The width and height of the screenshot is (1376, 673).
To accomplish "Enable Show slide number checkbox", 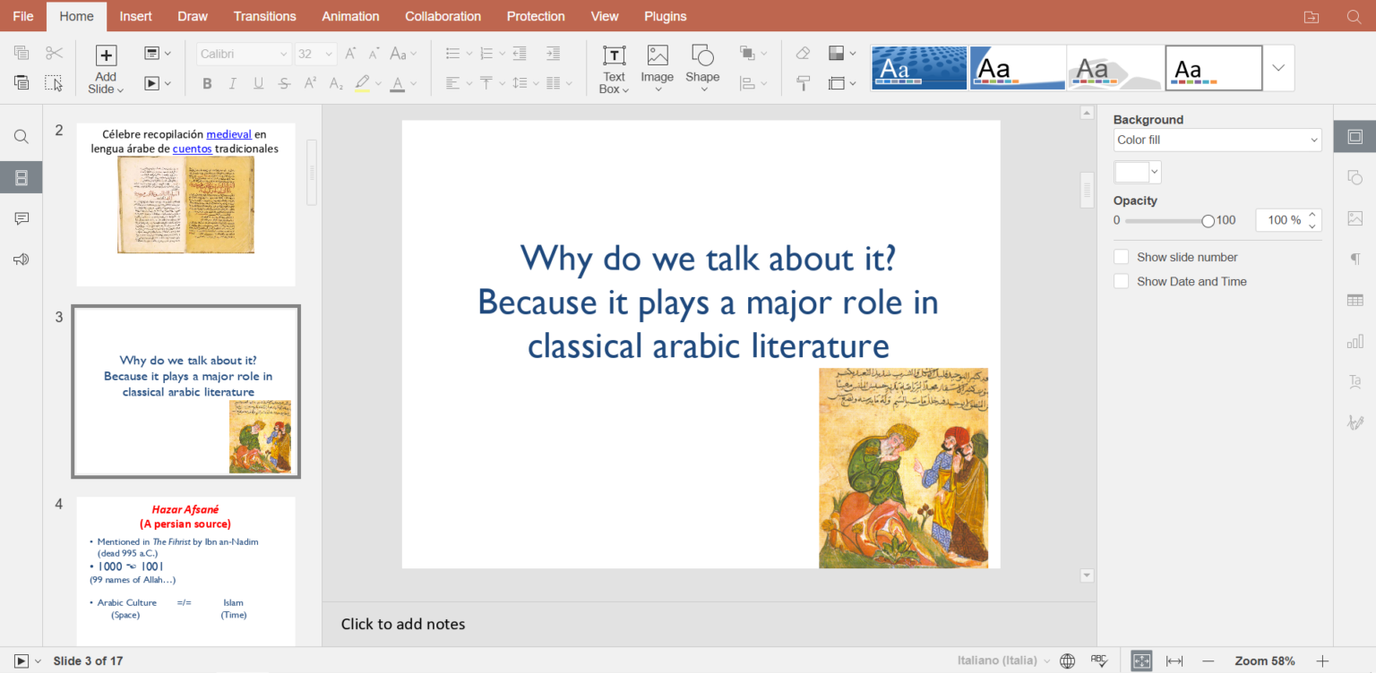I will pos(1121,257).
